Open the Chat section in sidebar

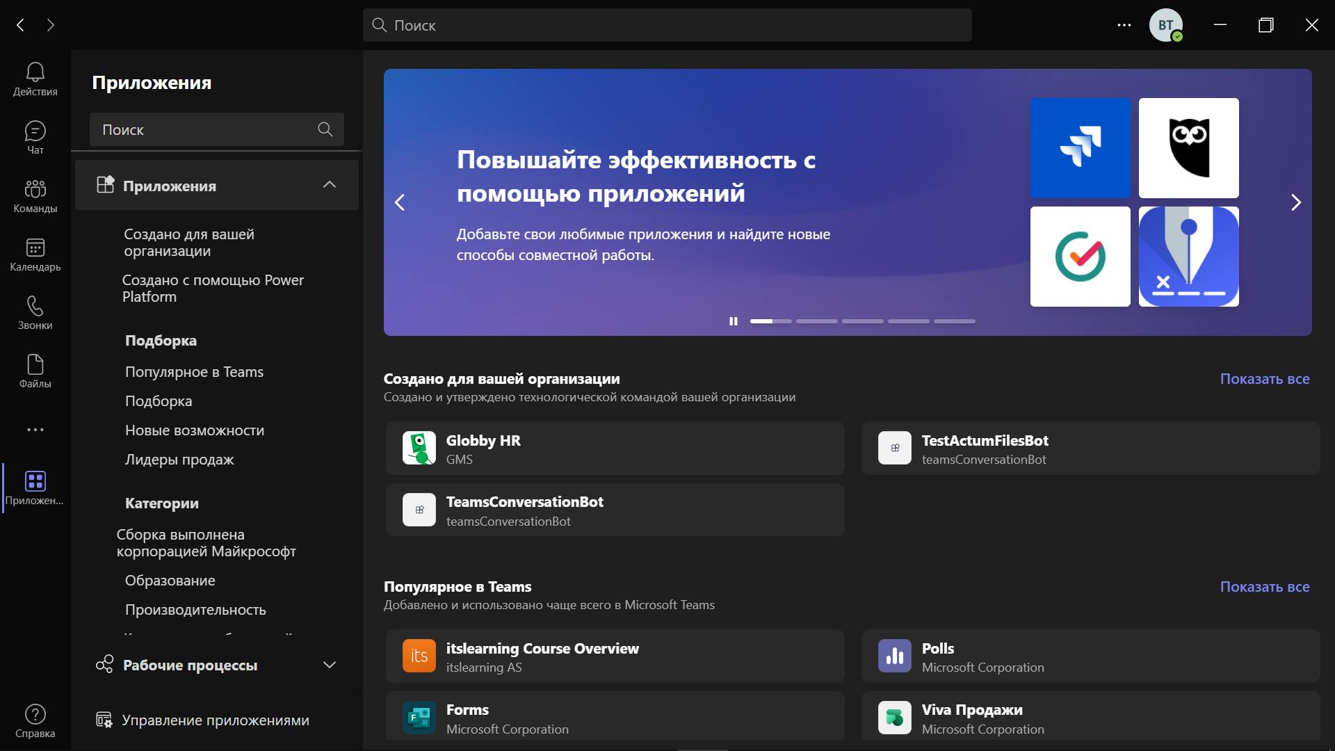(x=35, y=138)
